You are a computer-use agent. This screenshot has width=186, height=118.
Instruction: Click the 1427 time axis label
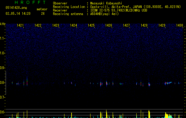coord(126,25)
